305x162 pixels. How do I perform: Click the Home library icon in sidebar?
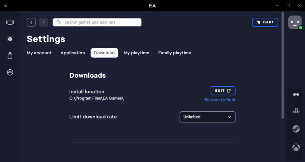(10, 22)
